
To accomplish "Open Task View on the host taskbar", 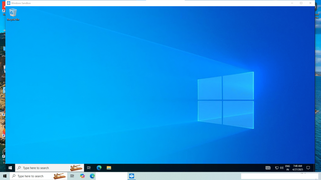I will pos(72,176).
